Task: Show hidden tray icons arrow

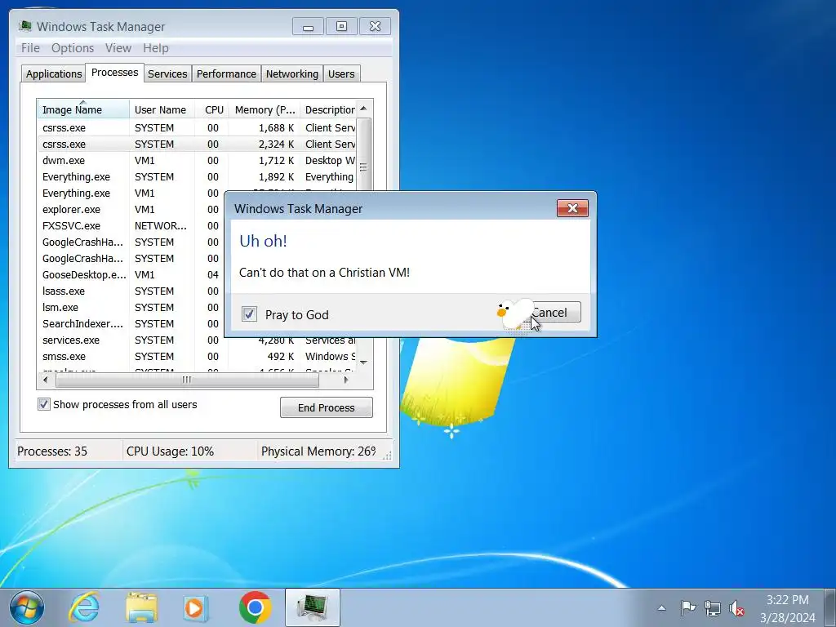Action: (661, 607)
